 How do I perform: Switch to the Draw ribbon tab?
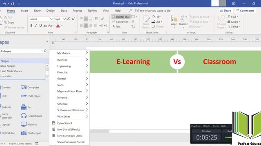tap(37, 11)
